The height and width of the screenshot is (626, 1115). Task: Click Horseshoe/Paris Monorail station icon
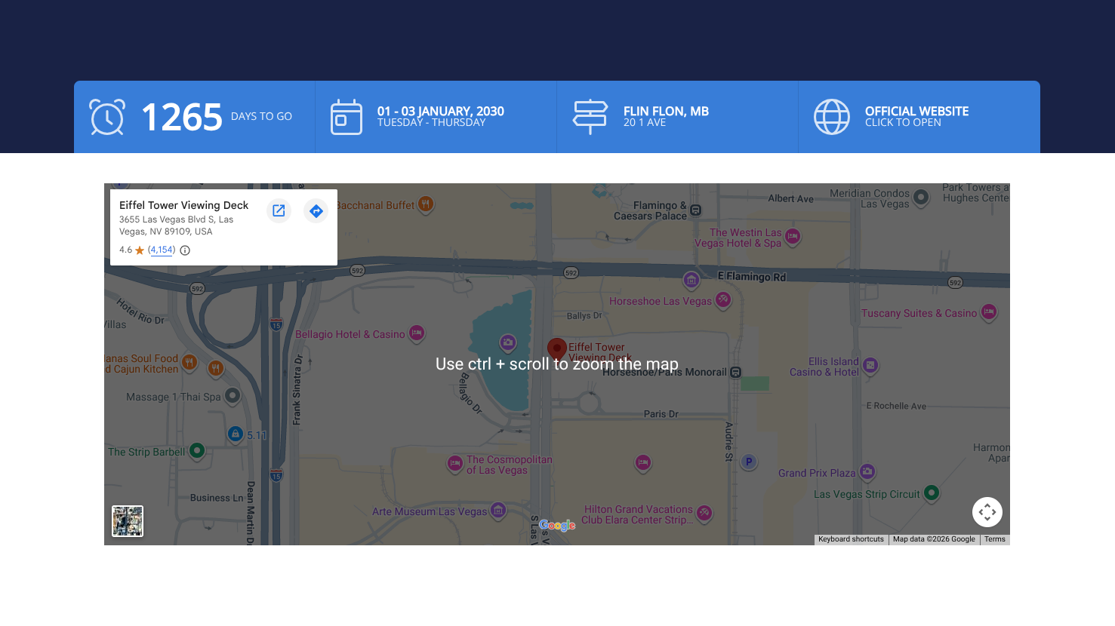coord(736,372)
